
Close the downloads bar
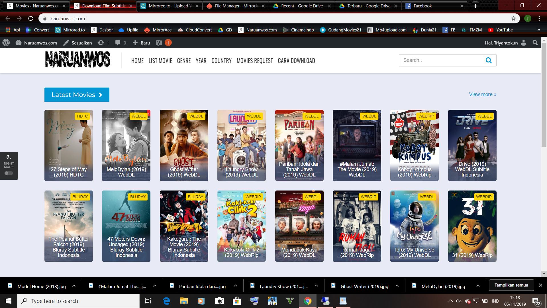pos(540,285)
